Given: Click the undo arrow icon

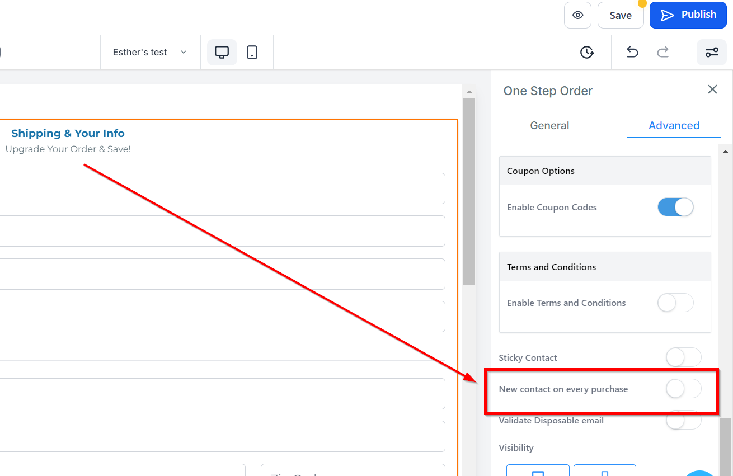Looking at the screenshot, I should coord(632,52).
